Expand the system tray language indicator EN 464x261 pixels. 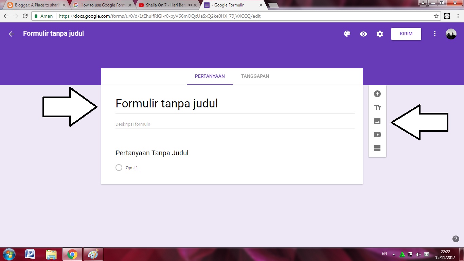[384, 254]
